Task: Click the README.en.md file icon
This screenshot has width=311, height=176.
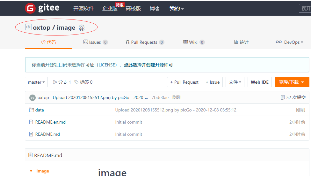Action: 31,122
